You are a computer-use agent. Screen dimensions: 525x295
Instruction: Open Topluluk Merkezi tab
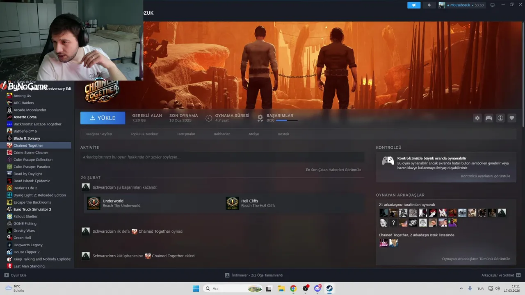[x=144, y=134]
